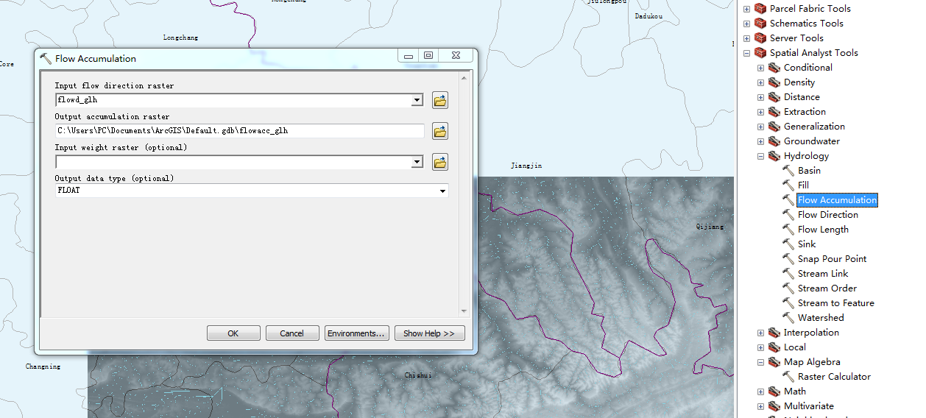Close the Flow Accumulation dialog window
926x418 pixels.
pyautogui.click(x=456, y=56)
